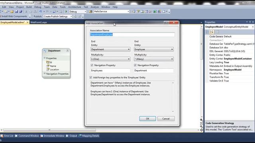255x143 pixels.
Task: Open Property Pages icon in Properties
Action: point(217,32)
